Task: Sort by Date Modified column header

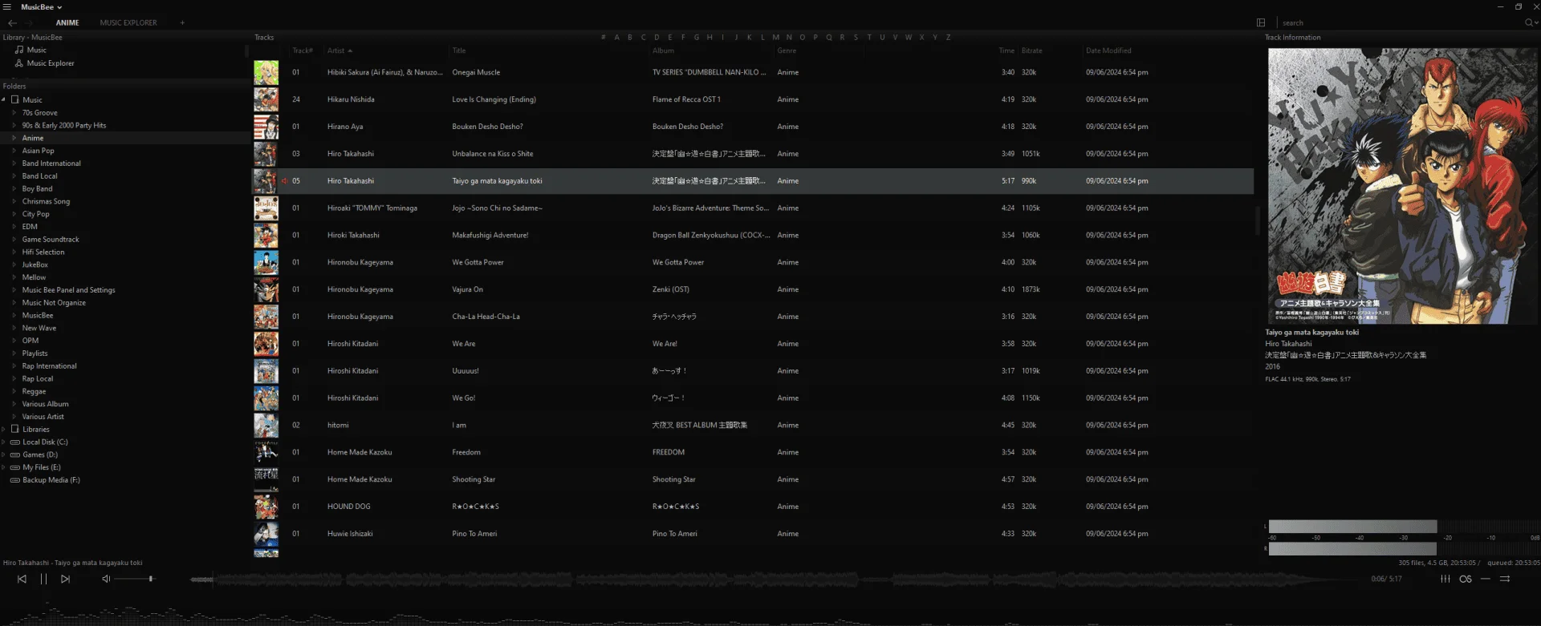Action: coord(1108,50)
